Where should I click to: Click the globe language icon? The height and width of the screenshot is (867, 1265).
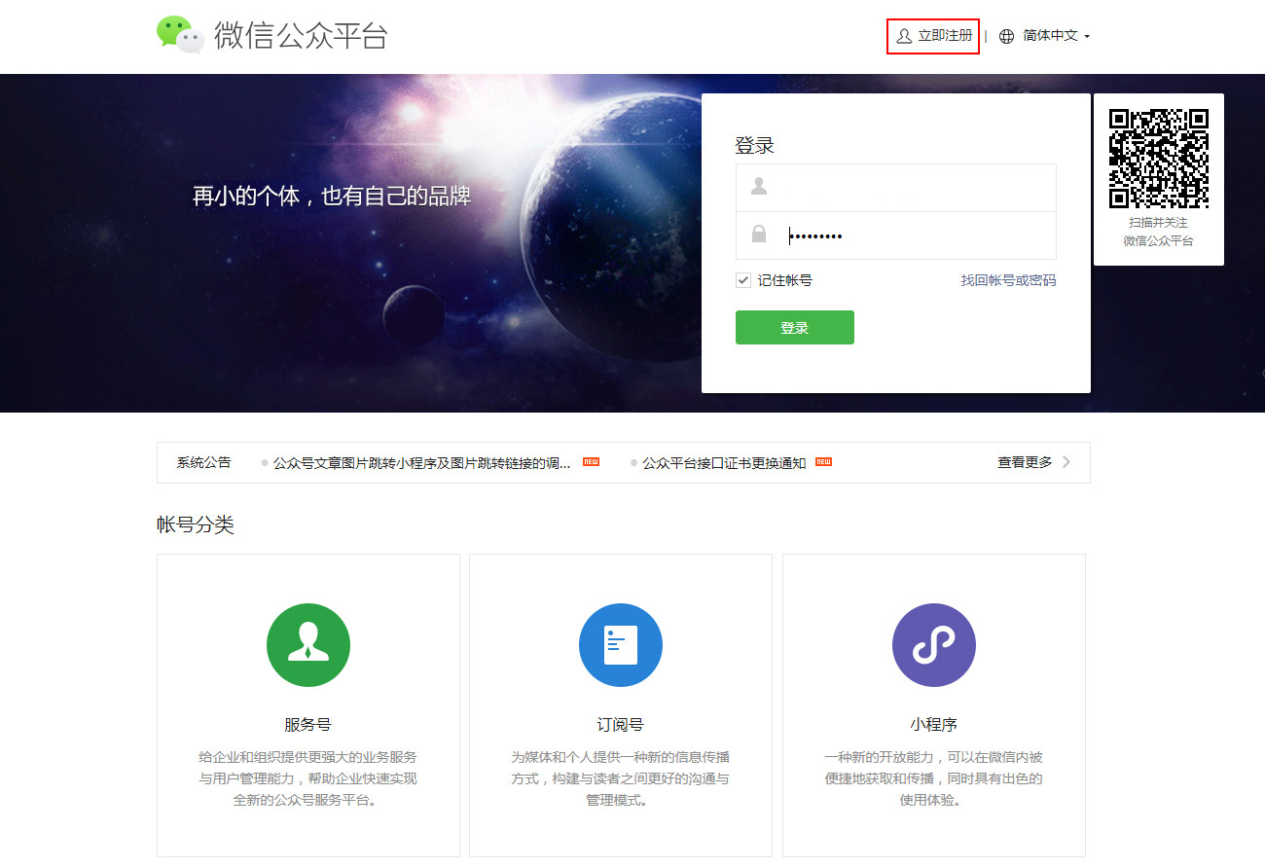click(x=1006, y=36)
